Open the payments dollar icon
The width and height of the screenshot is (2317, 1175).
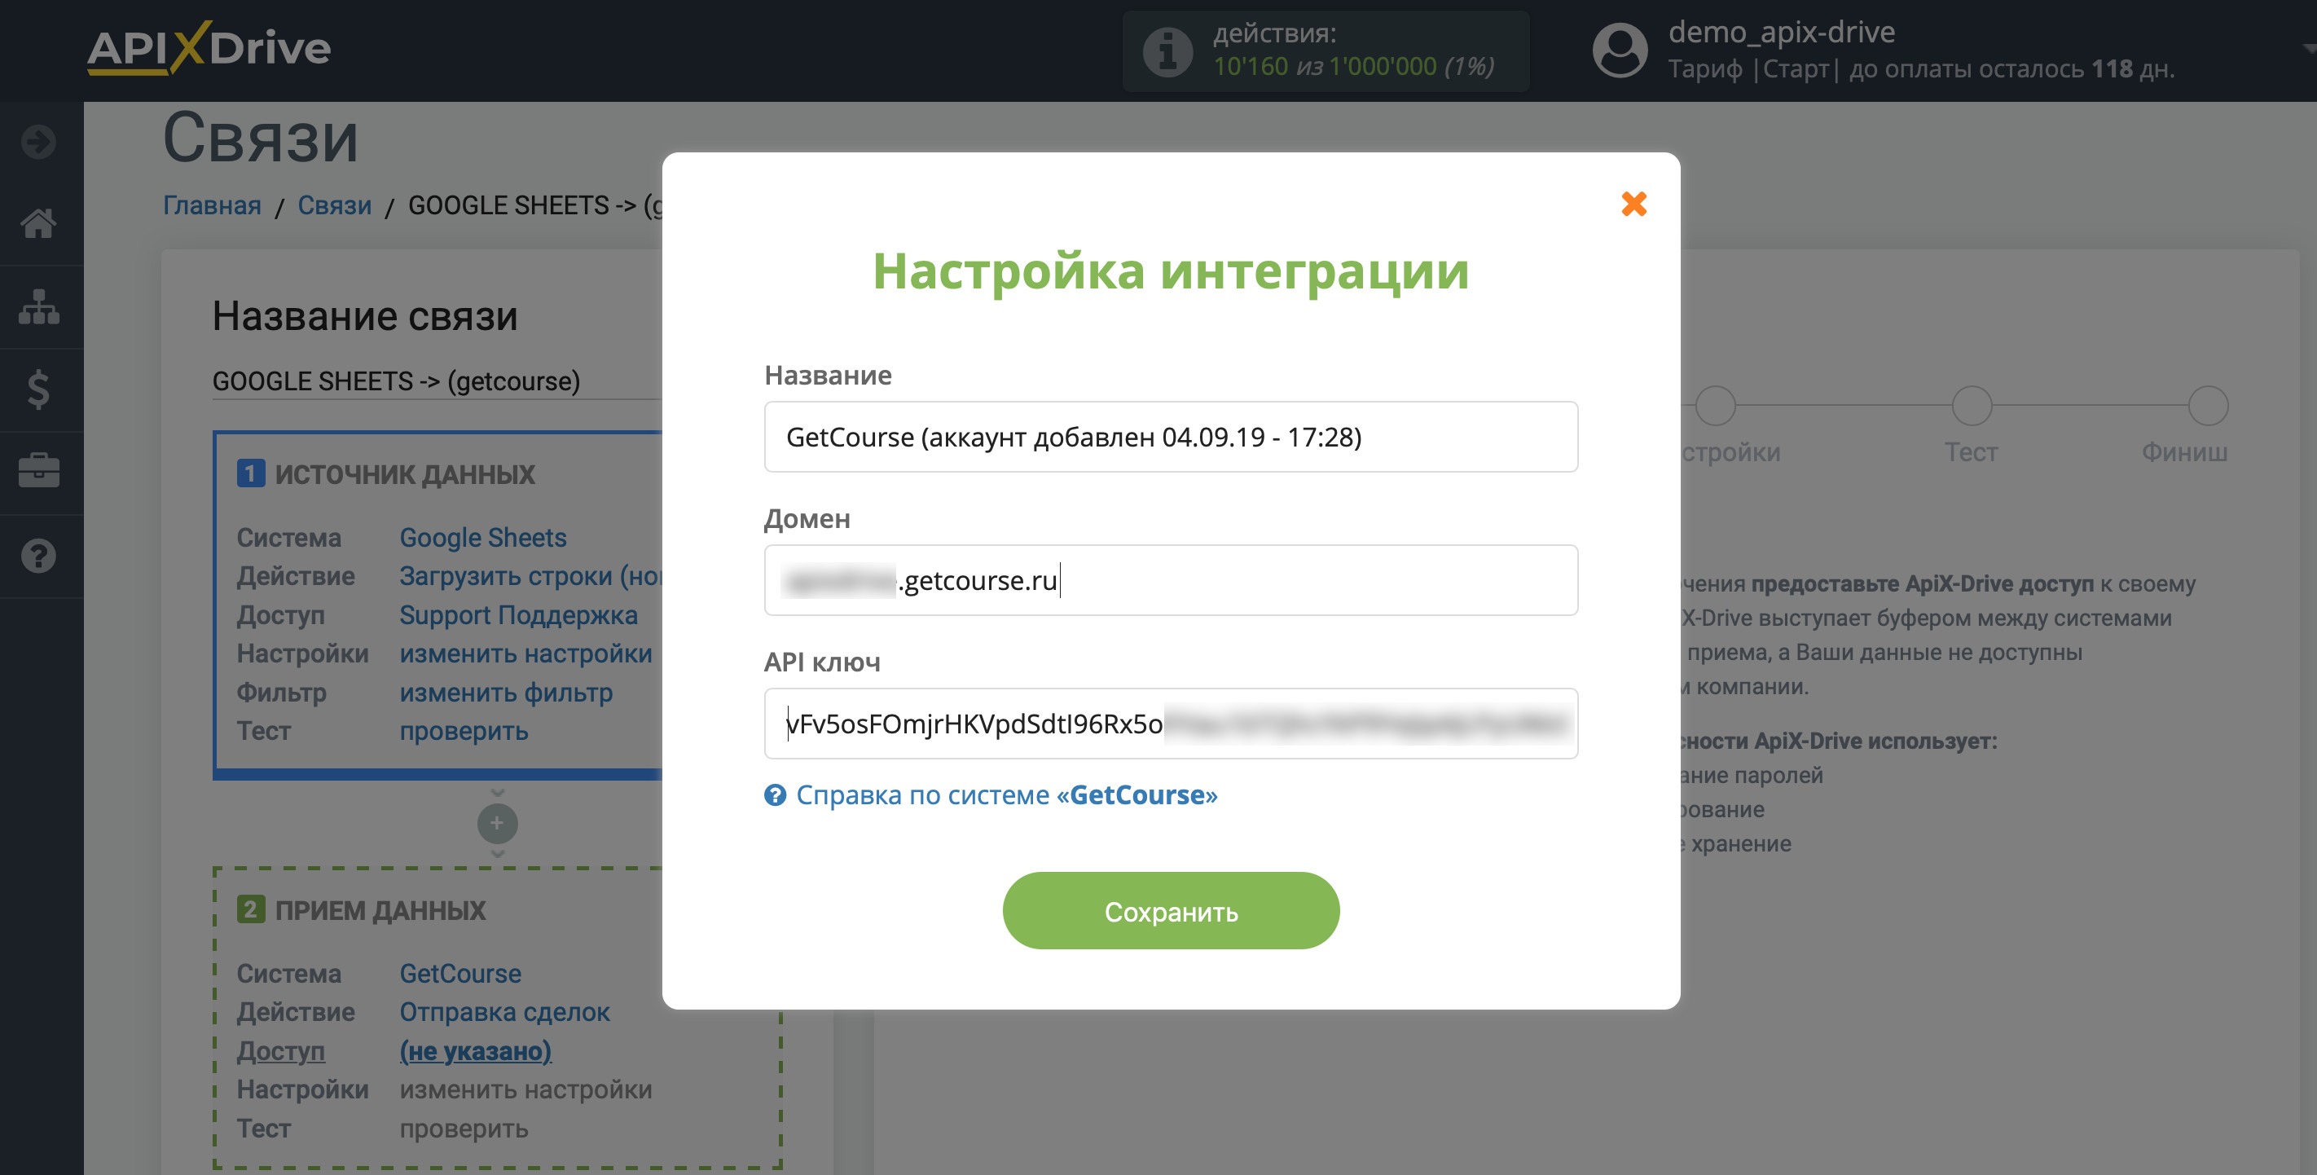click(37, 390)
